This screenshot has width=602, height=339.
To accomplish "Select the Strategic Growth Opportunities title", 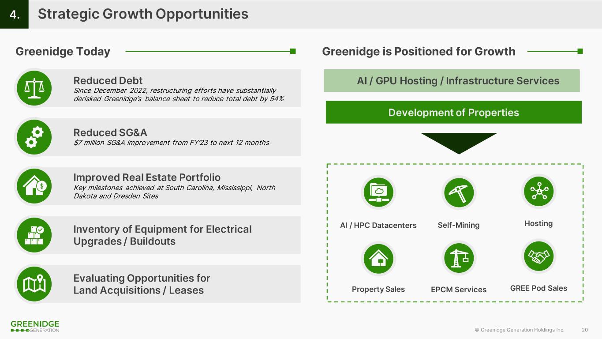I will point(143,14).
